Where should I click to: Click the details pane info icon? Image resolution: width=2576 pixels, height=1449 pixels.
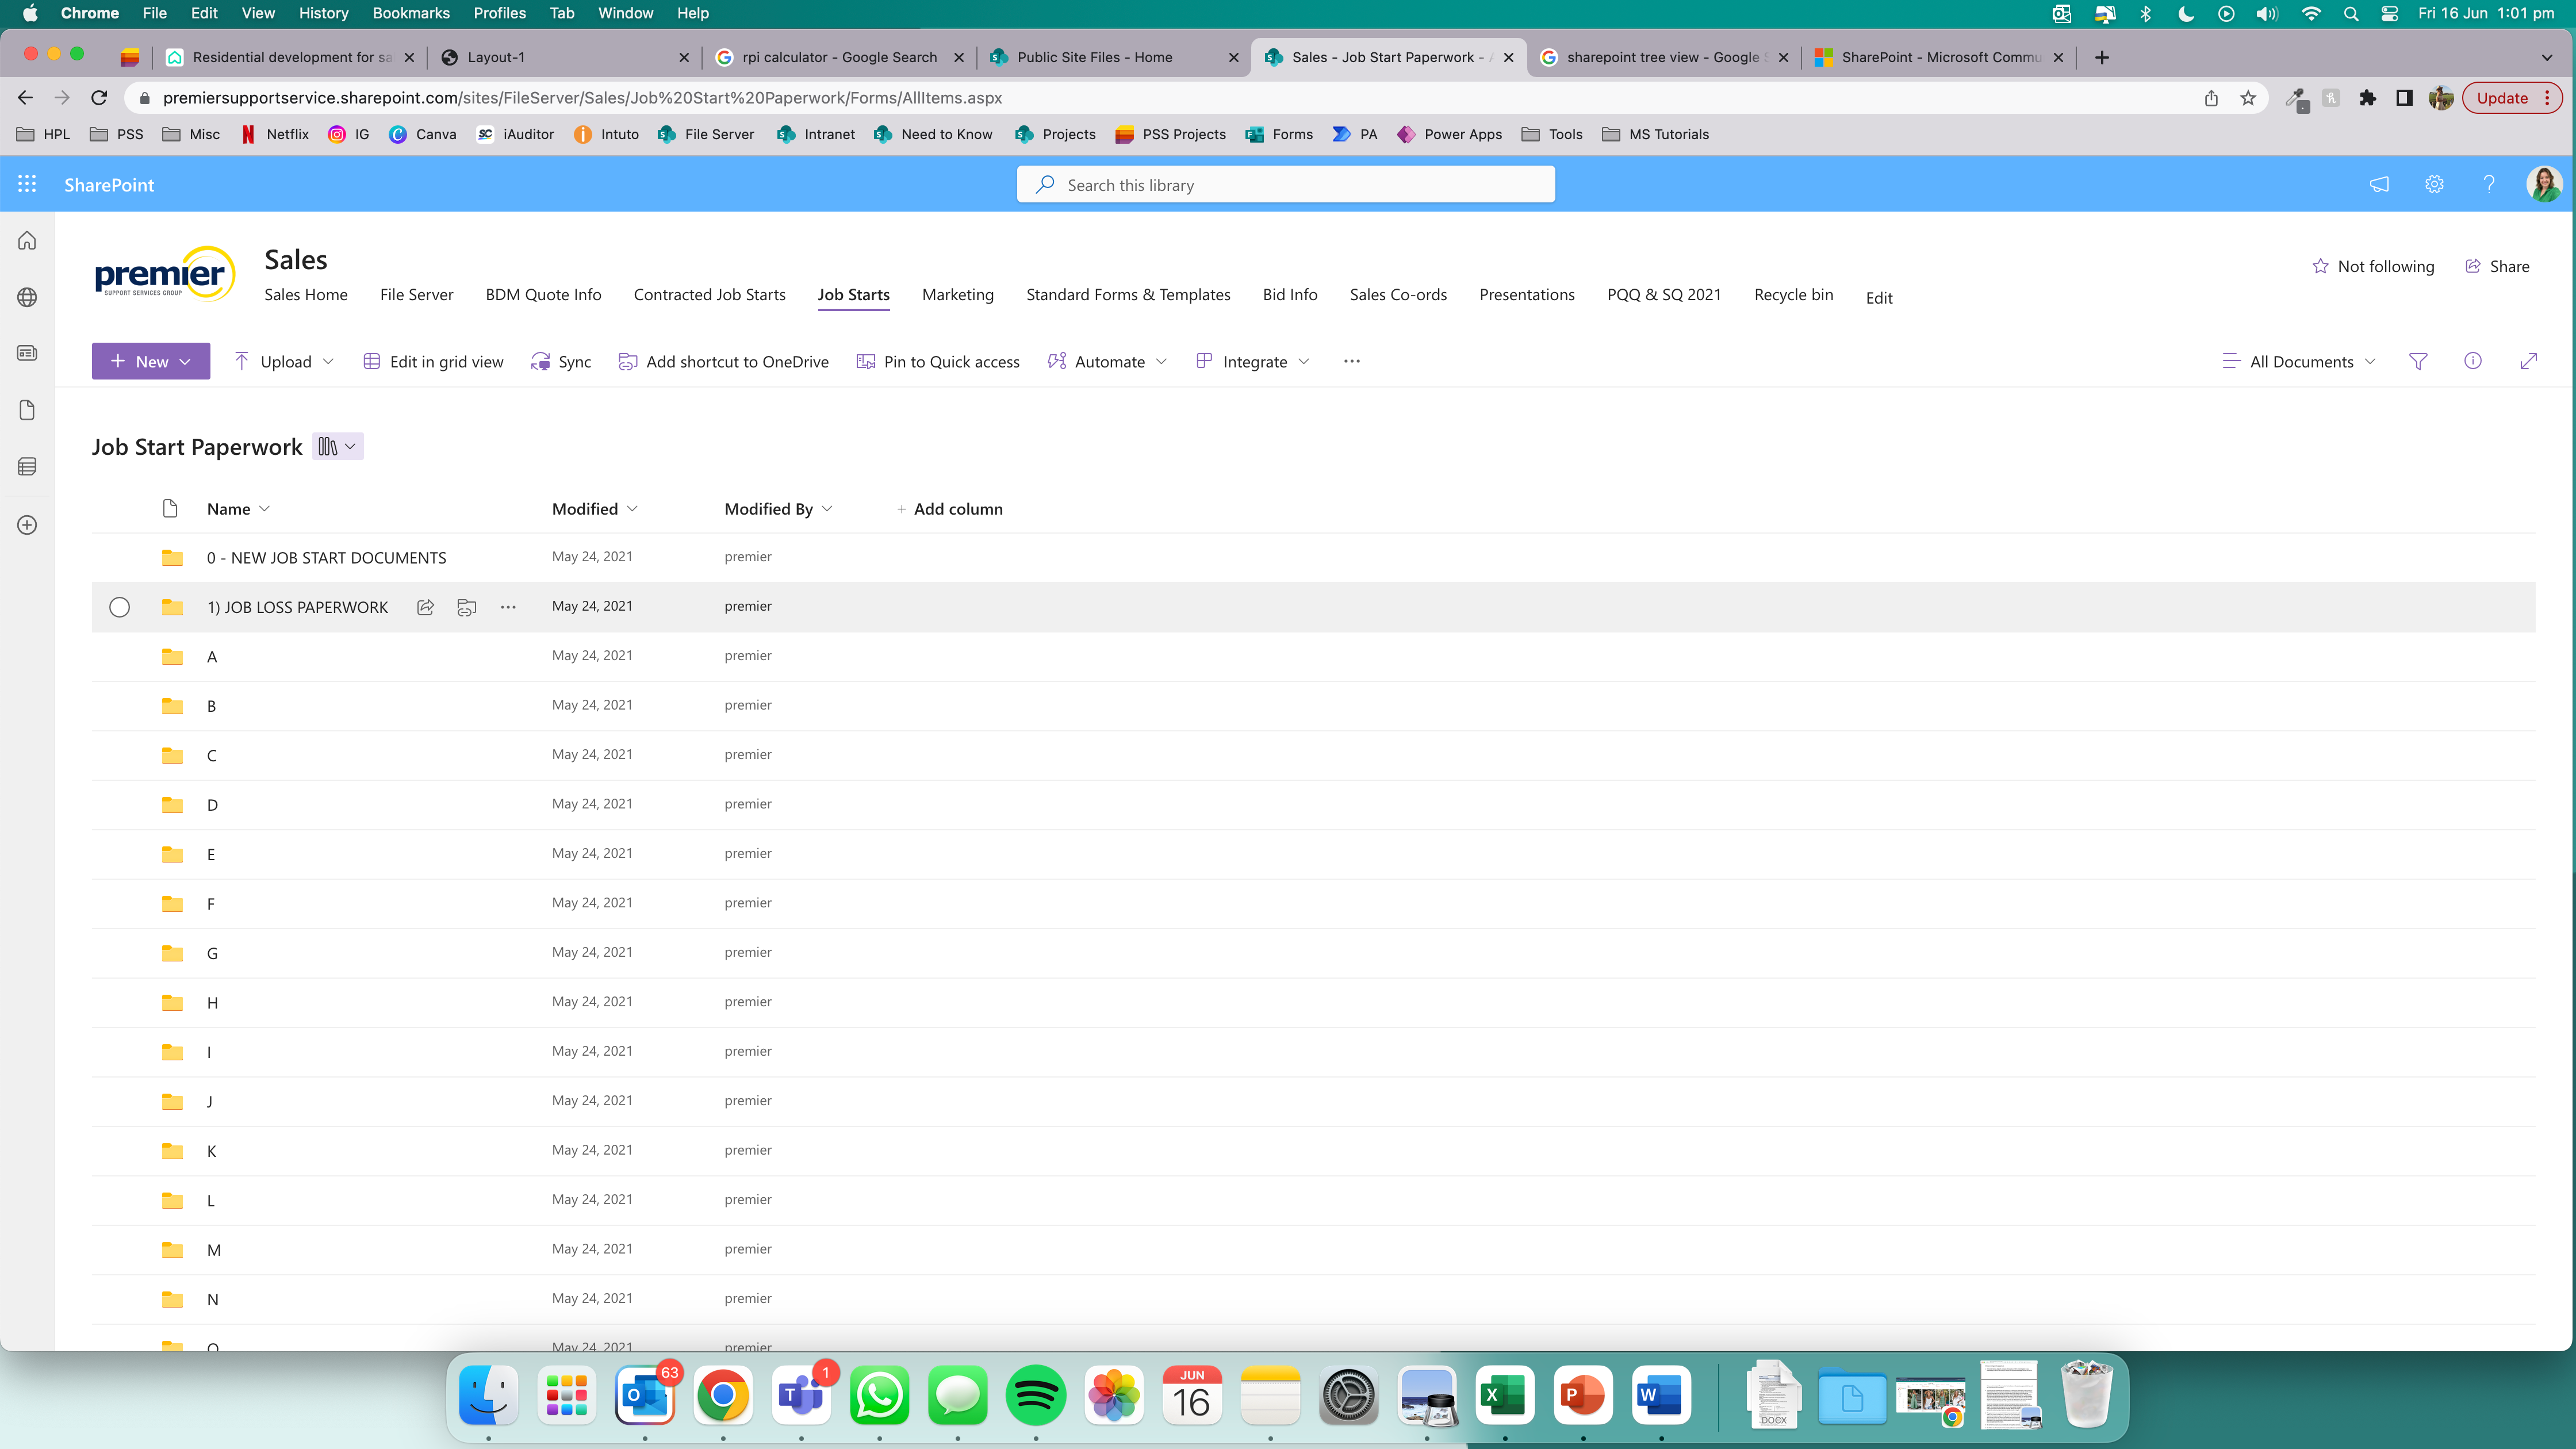(x=2473, y=361)
